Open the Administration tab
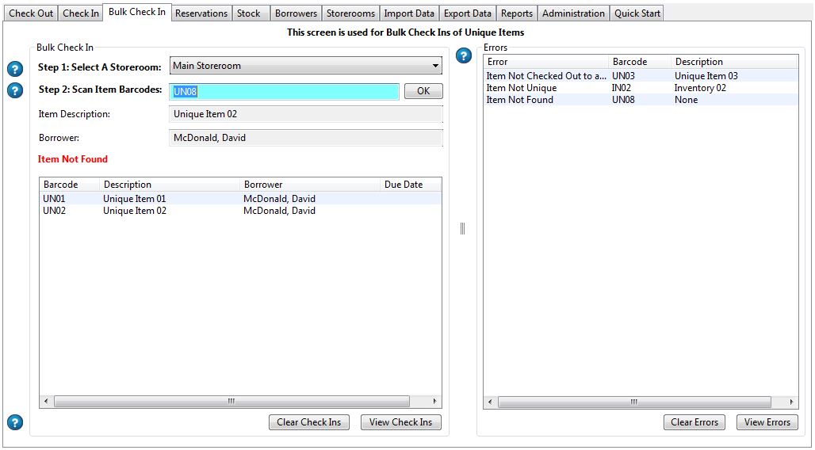Screen dimensions: 815x450 pos(573,13)
